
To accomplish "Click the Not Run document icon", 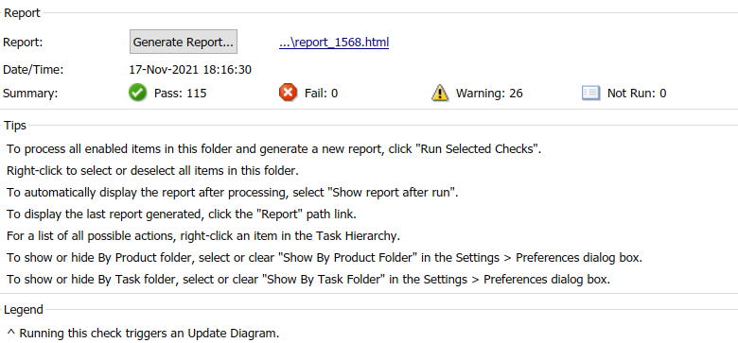I will [590, 93].
